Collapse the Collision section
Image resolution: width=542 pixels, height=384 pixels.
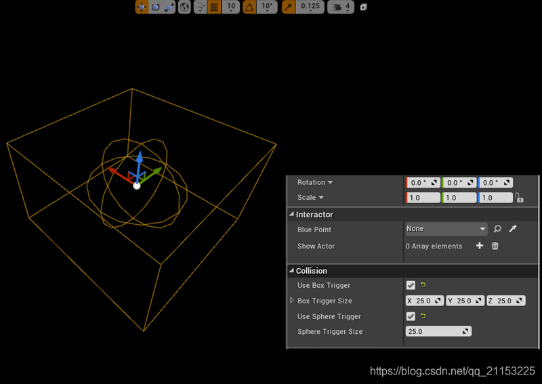292,271
